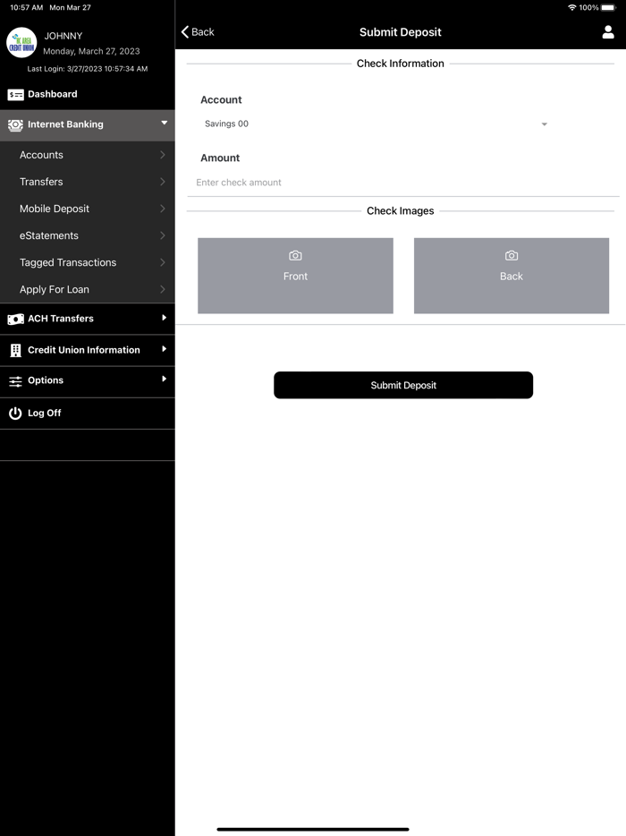The width and height of the screenshot is (626, 836).
Task: Click the Internet Banking safe icon
Action: pyautogui.click(x=15, y=124)
